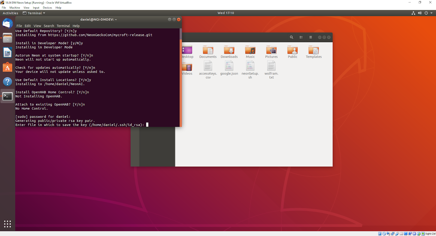Open the Public folder
The image size is (436, 236).
coord(293,52)
